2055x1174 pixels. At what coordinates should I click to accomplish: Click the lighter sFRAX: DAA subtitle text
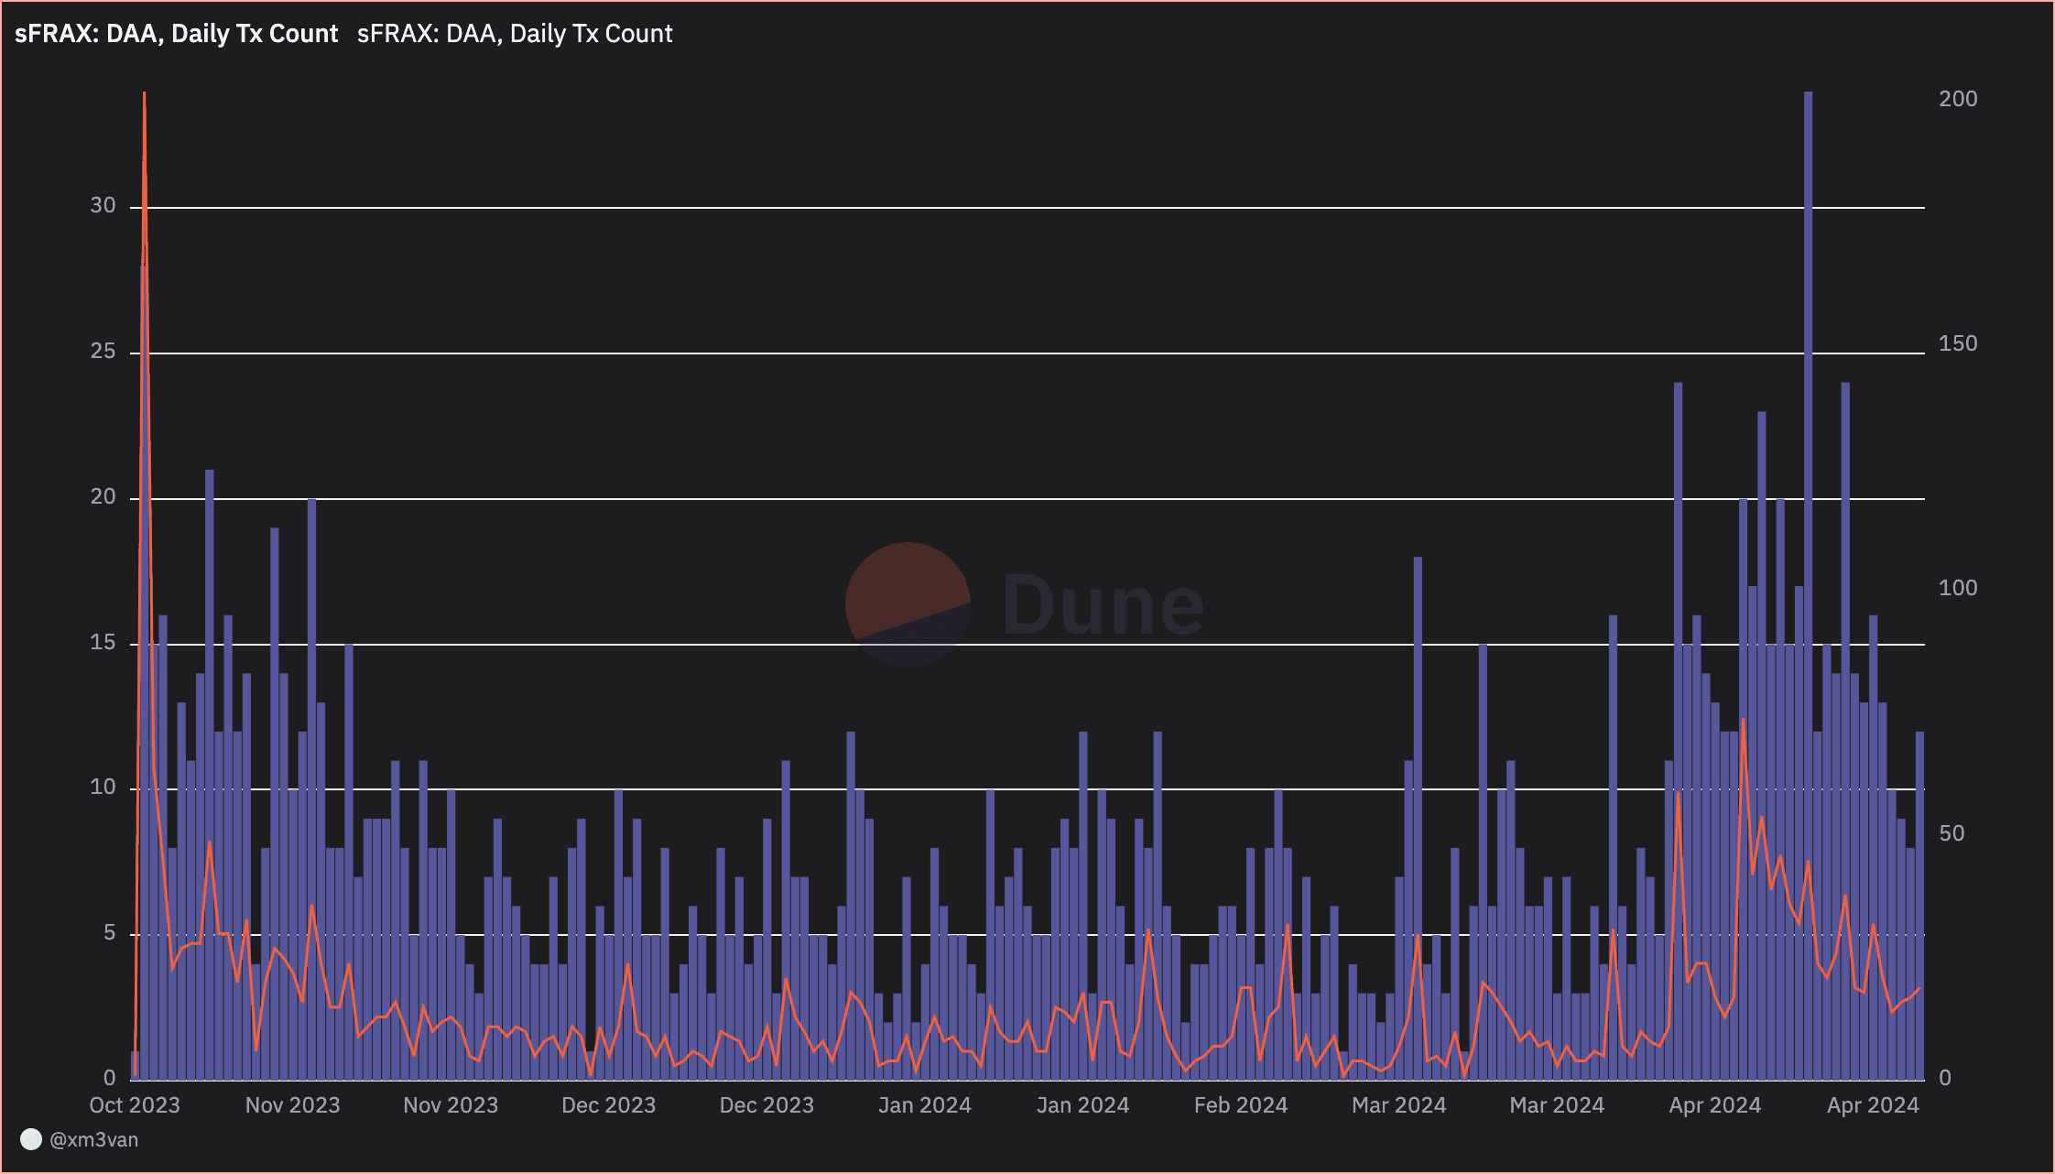(x=515, y=34)
